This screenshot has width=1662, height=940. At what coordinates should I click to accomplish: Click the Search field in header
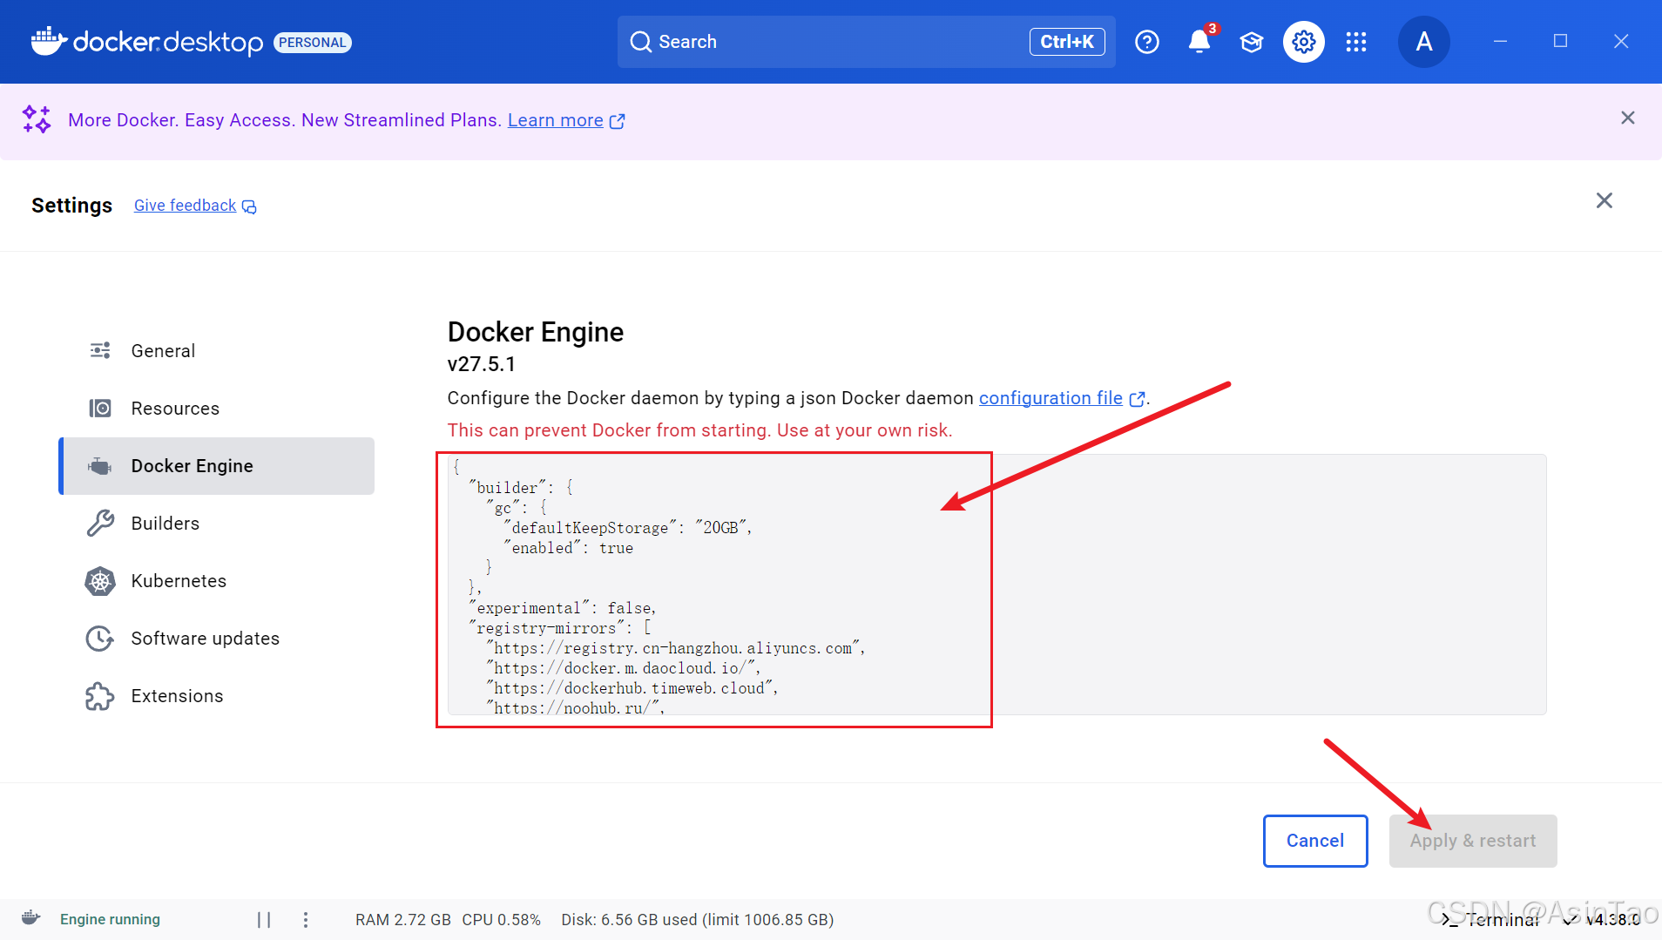(x=866, y=42)
